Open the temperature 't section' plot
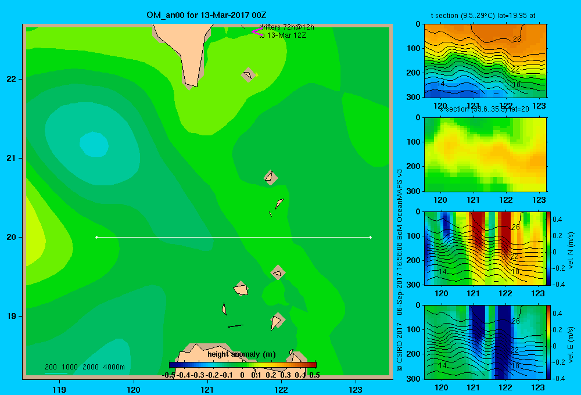 [485, 61]
